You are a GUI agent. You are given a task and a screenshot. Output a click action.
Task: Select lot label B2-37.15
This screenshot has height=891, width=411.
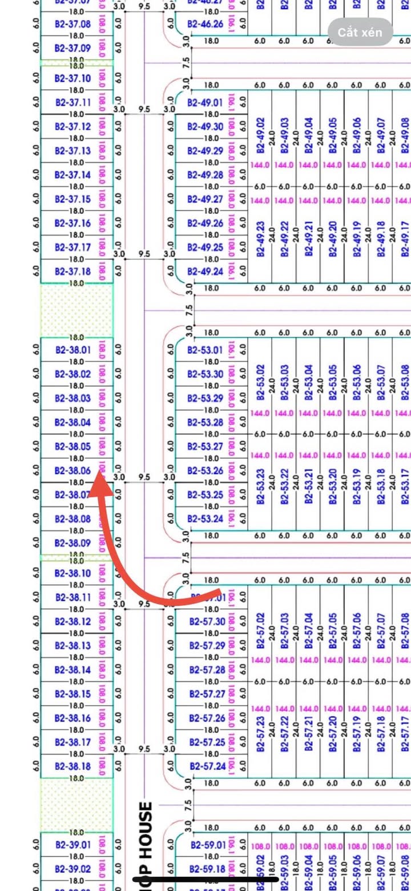72,199
